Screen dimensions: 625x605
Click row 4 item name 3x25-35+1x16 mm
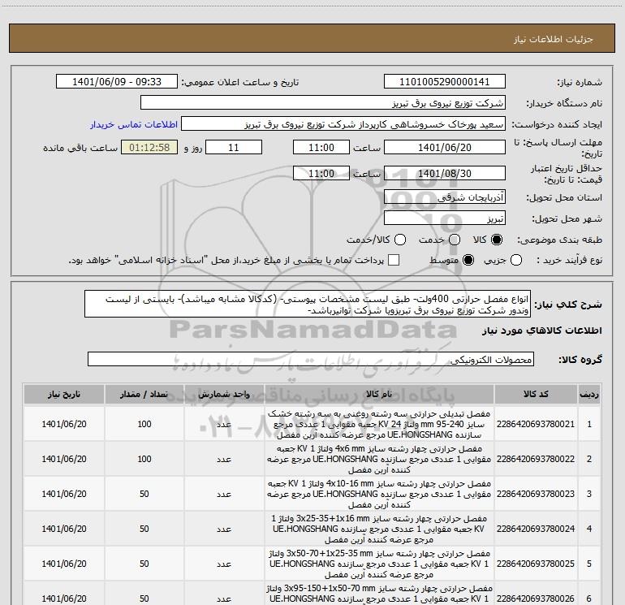[379, 529]
